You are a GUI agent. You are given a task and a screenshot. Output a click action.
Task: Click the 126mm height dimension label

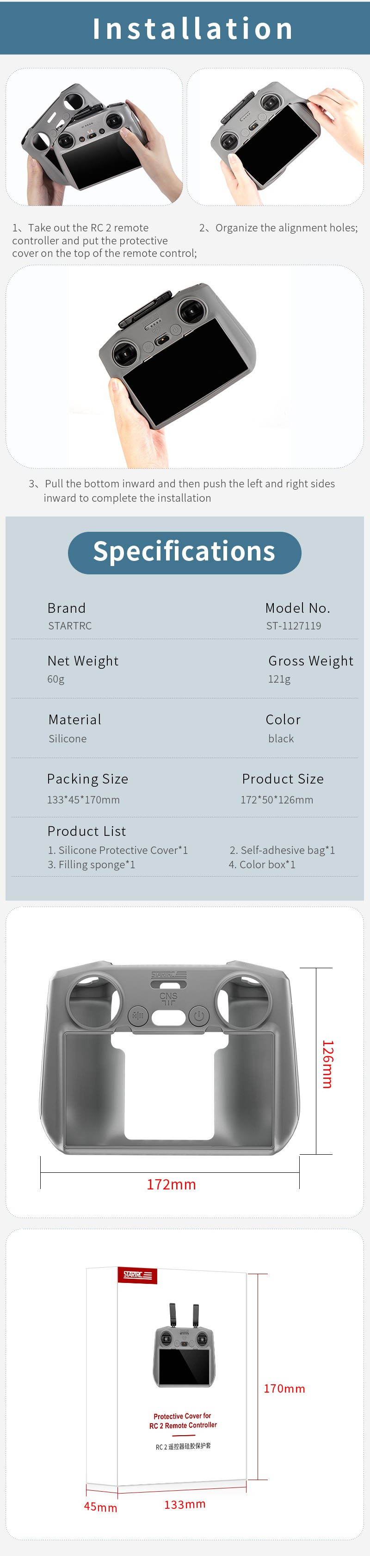pos(327,1064)
